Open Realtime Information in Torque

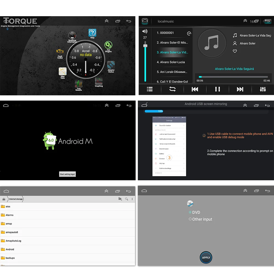pyautogui.click(x=72, y=37)
